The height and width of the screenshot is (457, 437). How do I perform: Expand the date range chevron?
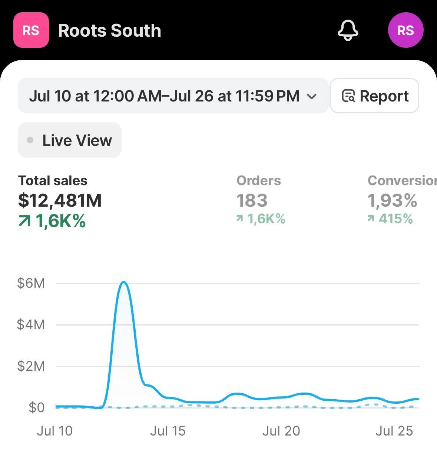click(x=312, y=96)
